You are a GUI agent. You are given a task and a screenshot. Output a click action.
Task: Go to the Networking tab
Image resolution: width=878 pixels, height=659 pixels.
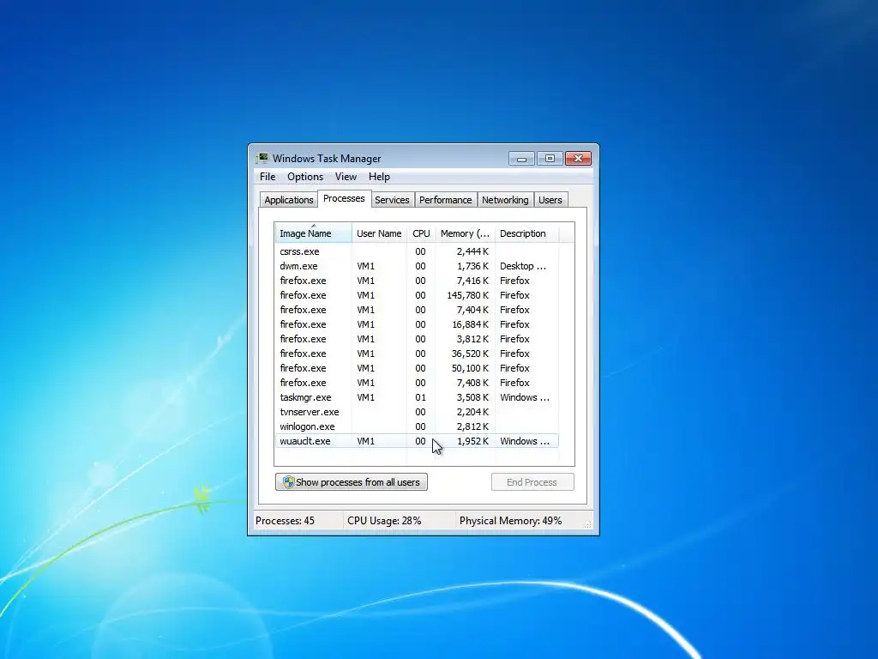(x=505, y=200)
